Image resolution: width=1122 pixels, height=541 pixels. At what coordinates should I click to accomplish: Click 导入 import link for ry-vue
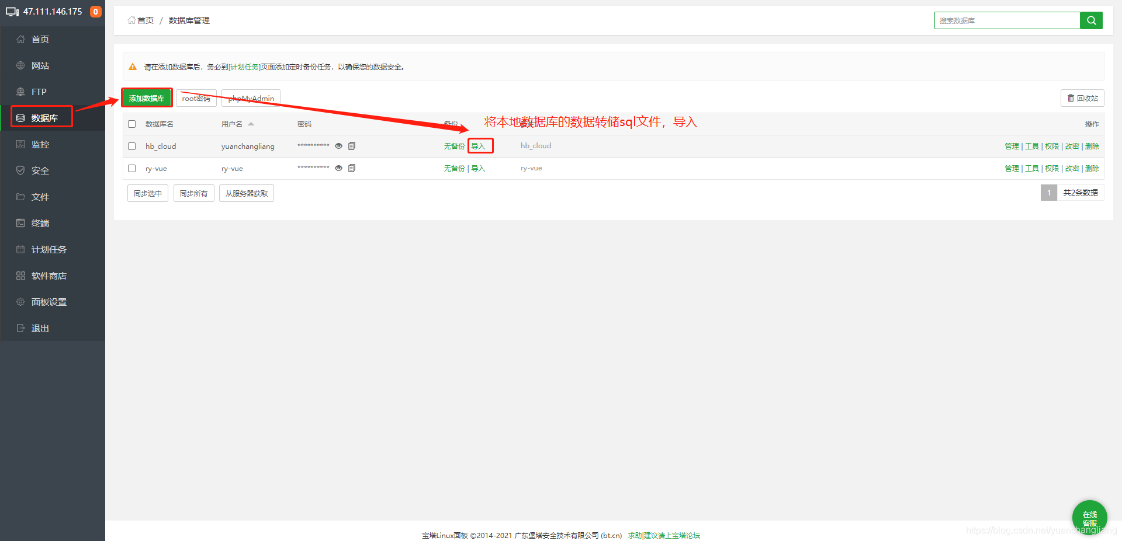[x=478, y=168]
